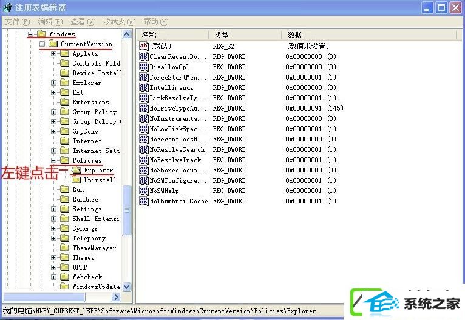Image resolution: width=465 pixels, height=320 pixels.
Task: Expand the Settings key
Action: point(53,209)
